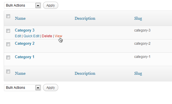Sort by the Description column header
The width and height of the screenshot is (172, 104).
85,19
